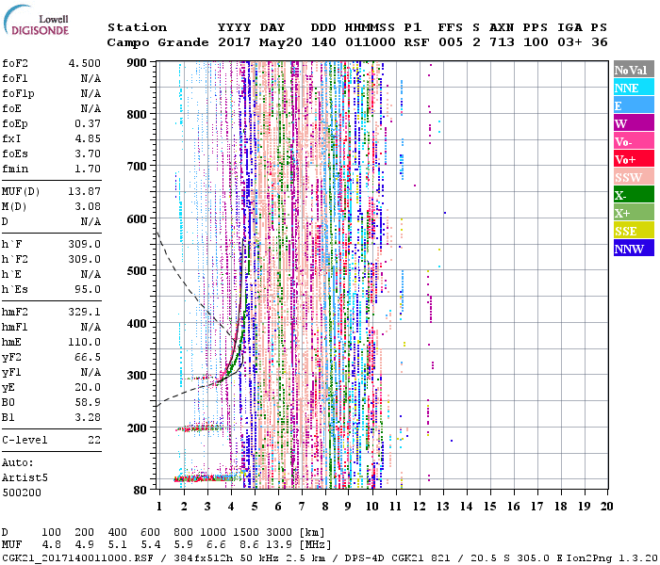Click the Campo Grande station name
Viewport: 660px width, 565px height.
[x=157, y=42]
